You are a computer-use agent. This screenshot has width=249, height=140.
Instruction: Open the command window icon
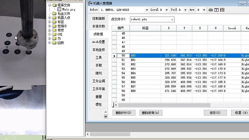[216, 10]
